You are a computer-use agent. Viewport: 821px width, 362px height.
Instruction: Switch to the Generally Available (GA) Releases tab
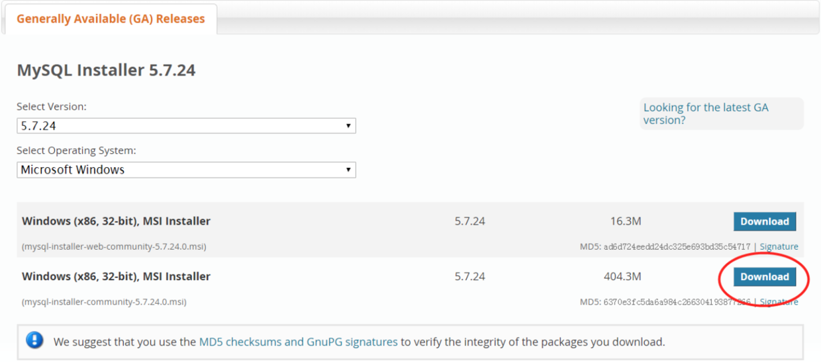(x=111, y=19)
